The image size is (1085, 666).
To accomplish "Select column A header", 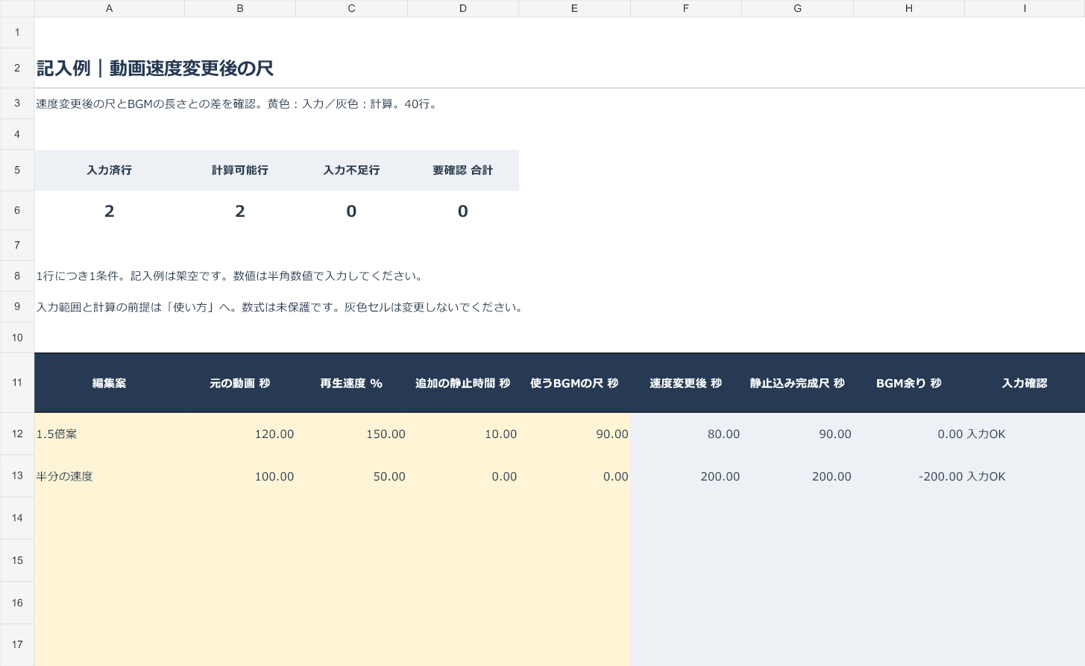I will tap(109, 8).
